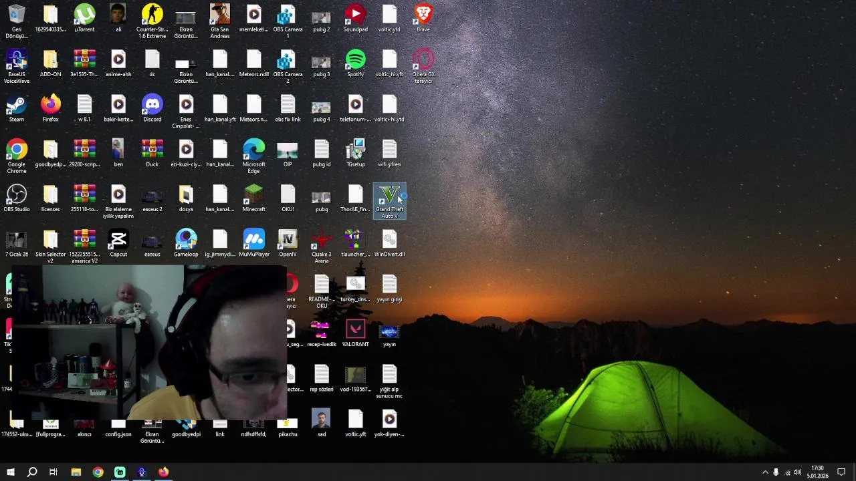The height and width of the screenshot is (481, 856).
Task: Select the dosya folder
Action: [186, 198]
